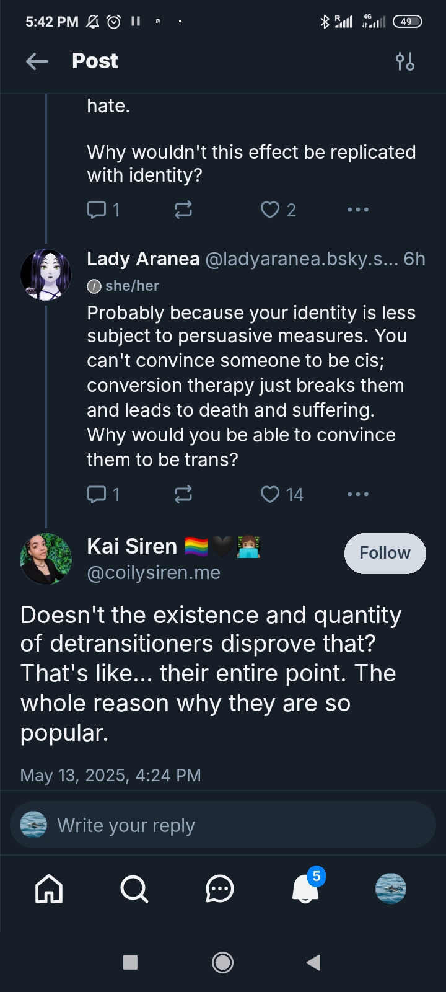Like Lady Aranea's post with 14 likes
The image size is (446, 992).
271,494
